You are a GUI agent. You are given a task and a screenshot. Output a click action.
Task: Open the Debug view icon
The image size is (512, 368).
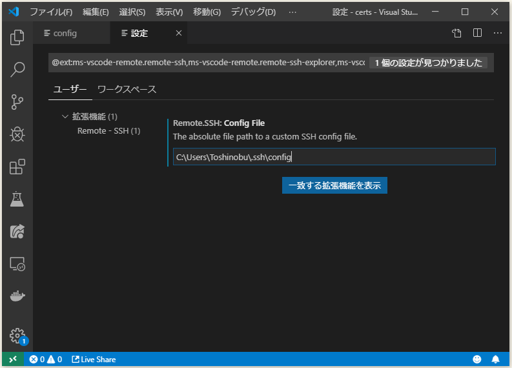point(17,134)
